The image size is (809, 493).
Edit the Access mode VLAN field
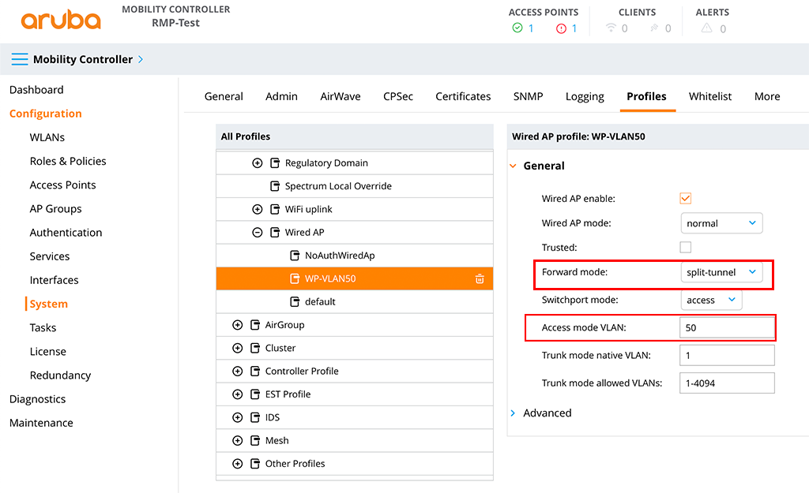click(x=726, y=327)
